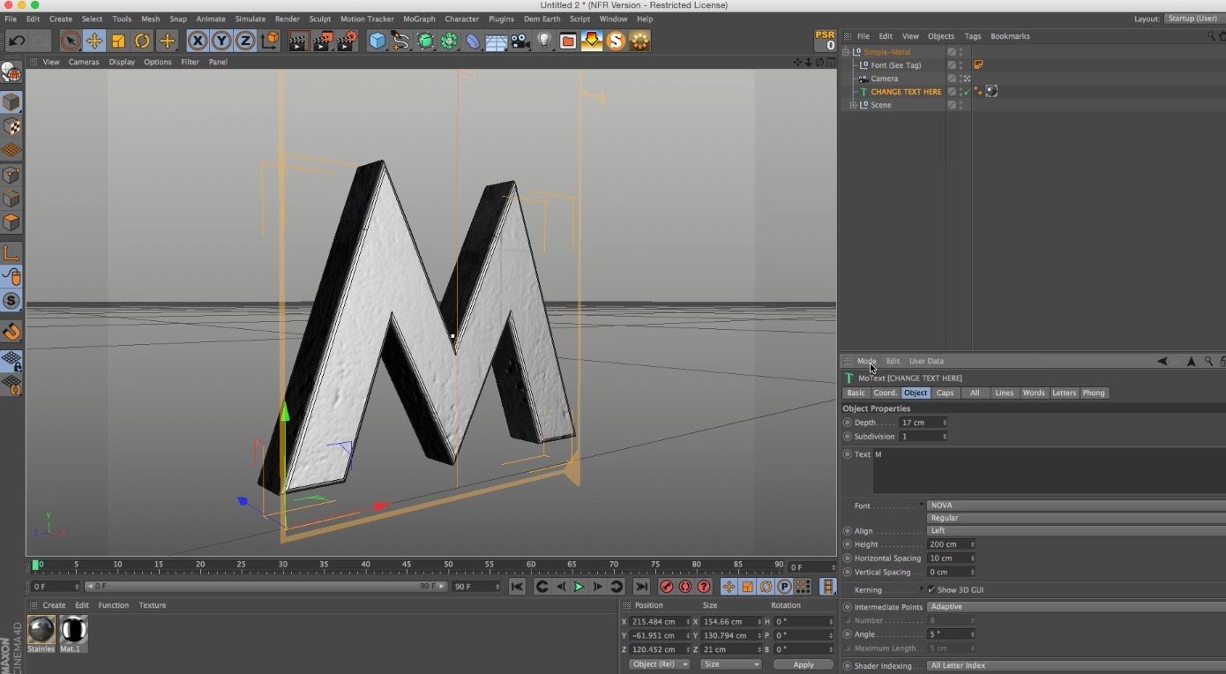
Task: Open the Object Manager Tags menu
Action: [973, 36]
